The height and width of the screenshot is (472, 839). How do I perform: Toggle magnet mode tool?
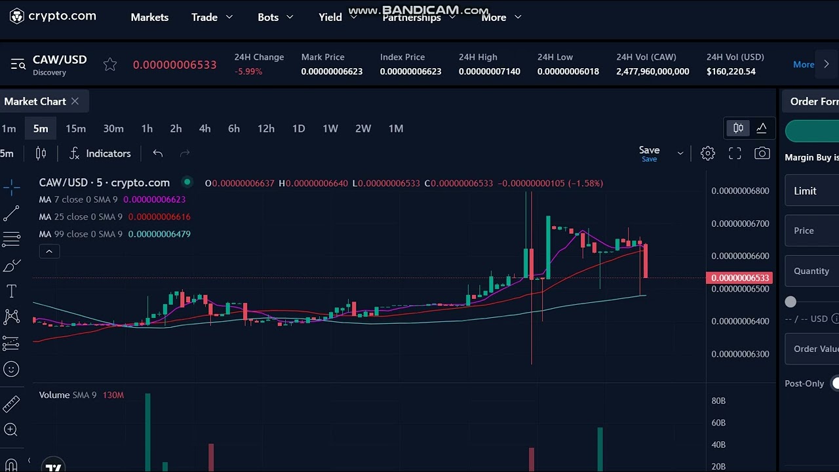tap(11, 464)
